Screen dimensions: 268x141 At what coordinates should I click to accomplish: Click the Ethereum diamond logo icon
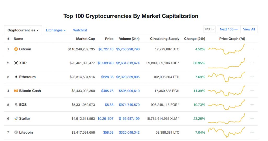tap(16, 77)
